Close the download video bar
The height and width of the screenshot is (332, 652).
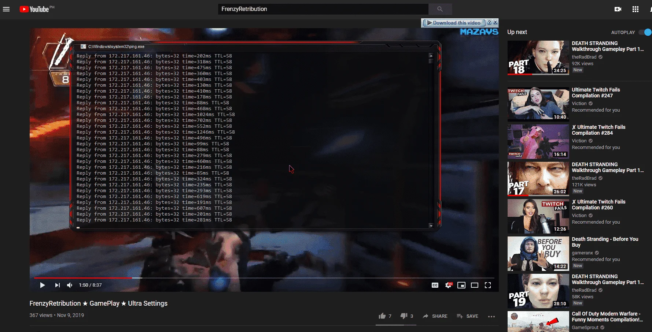coord(495,22)
